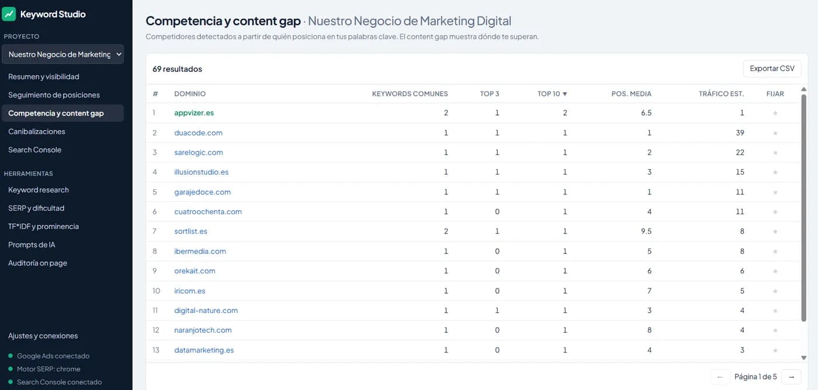Star the naranjotech.com row

tap(775, 330)
